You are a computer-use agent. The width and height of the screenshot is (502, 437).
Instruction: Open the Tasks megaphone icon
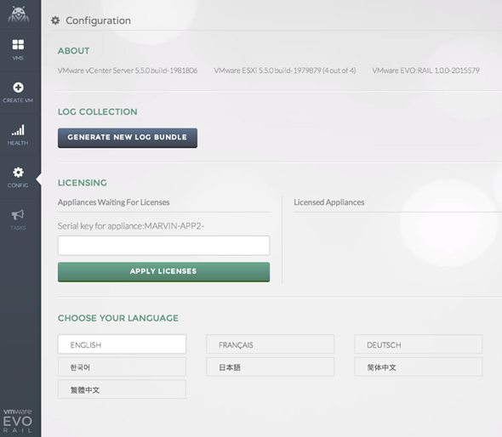click(18, 214)
